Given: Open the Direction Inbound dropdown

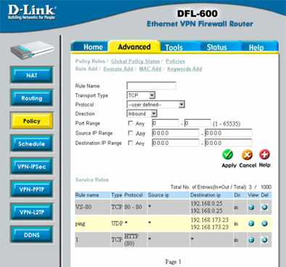Looking at the screenshot, I should pyautogui.click(x=142, y=113).
